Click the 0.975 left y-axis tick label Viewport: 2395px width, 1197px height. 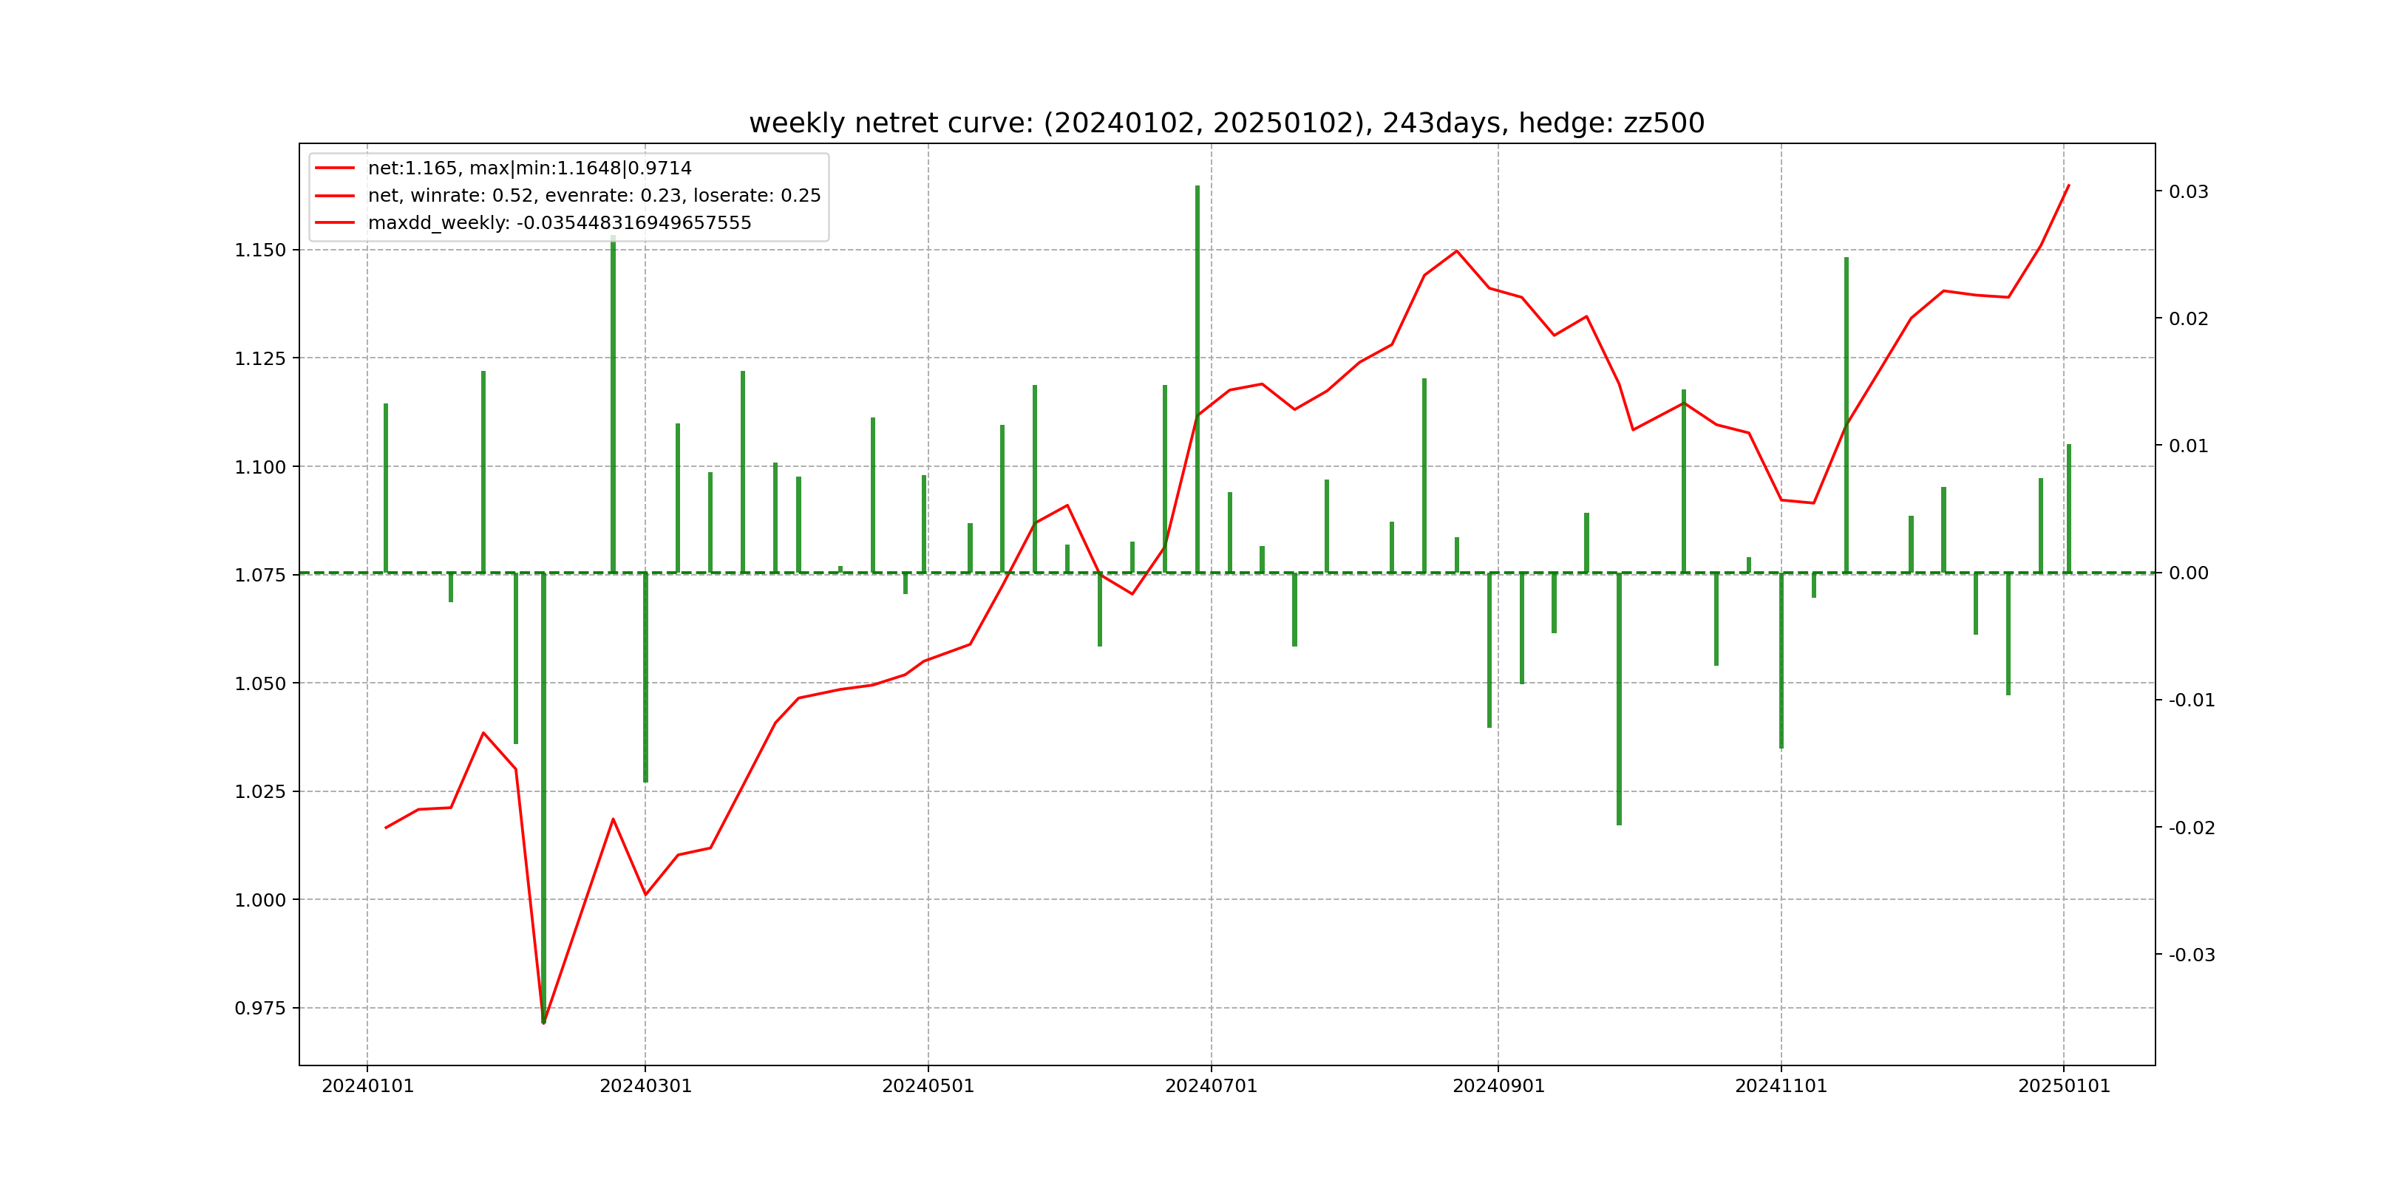click(259, 1009)
